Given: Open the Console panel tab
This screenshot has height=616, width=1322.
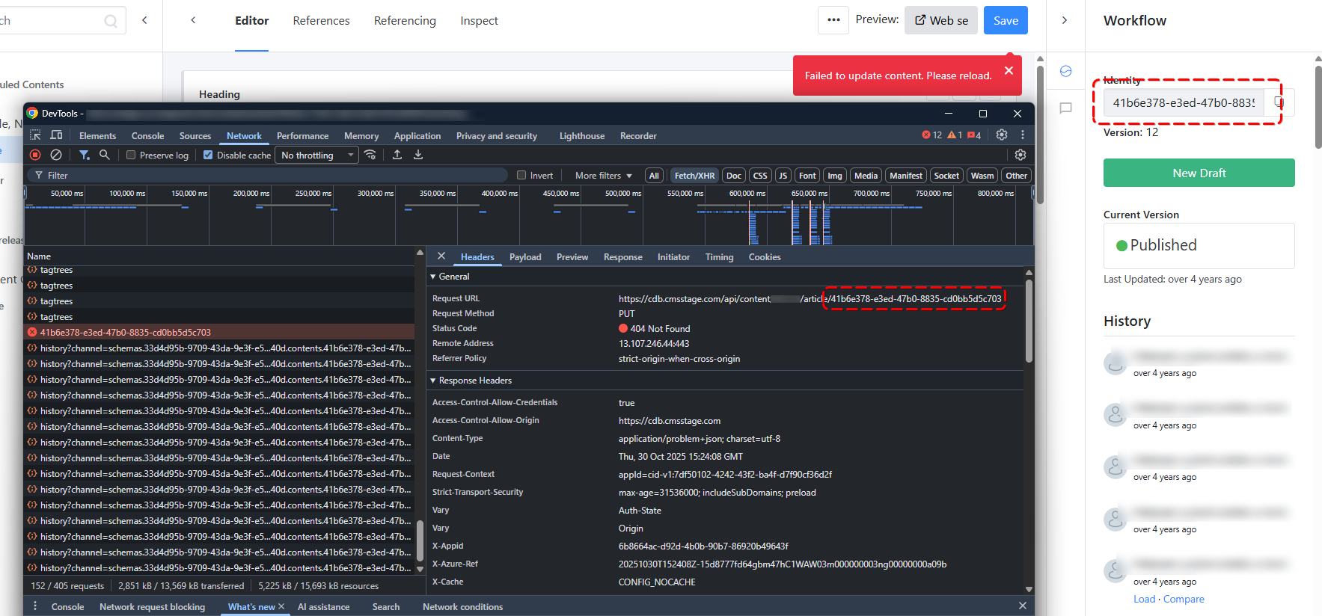Looking at the screenshot, I should 147,136.
